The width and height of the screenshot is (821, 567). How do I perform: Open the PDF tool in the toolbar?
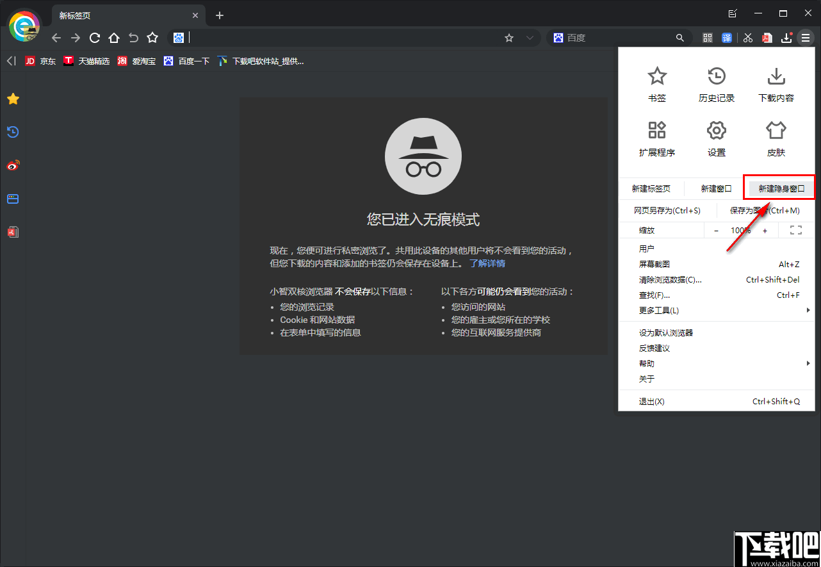tap(767, 38)
